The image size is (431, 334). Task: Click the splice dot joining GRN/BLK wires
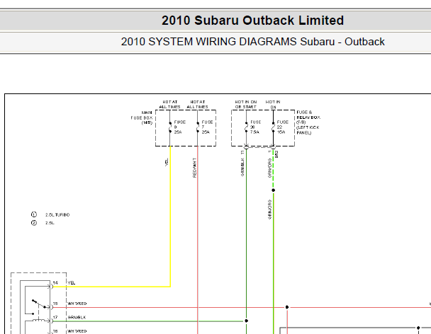click(246, 321)
